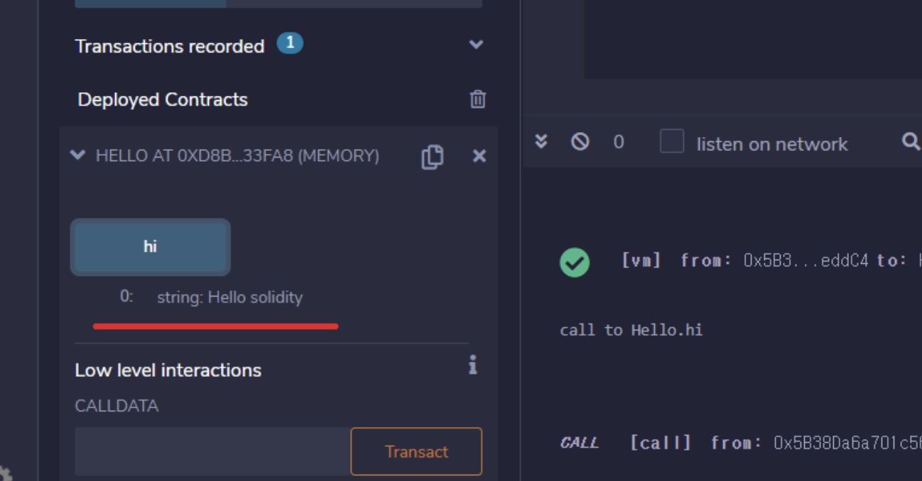The image size is (922, 481).
Task: Open settings gear in sidebar corner
Action: click(x=4, y=474)
